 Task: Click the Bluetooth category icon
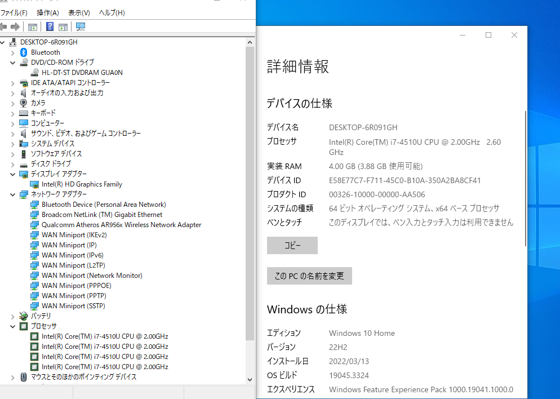(24, 52)
